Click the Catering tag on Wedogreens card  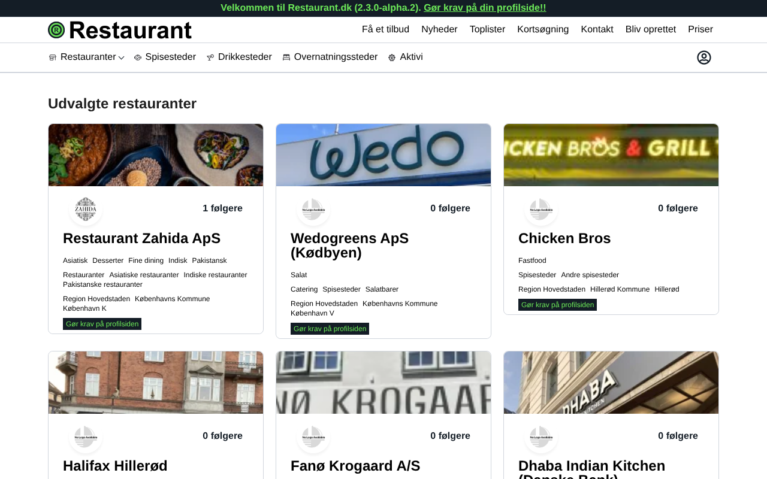pos(304,289)
